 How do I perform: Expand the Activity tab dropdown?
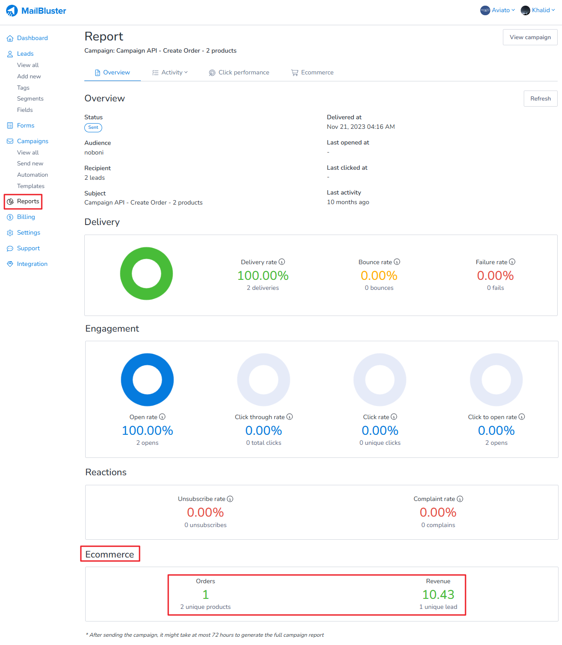pyautogui.click(x=170, y=73)
